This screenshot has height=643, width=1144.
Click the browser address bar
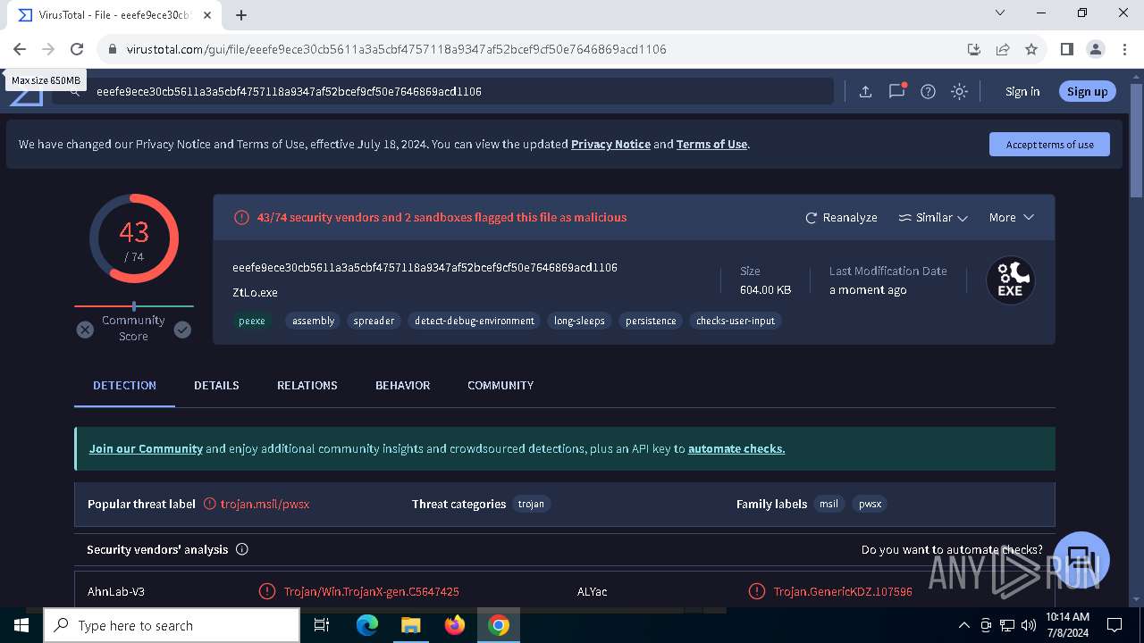[x=536, y=49]
